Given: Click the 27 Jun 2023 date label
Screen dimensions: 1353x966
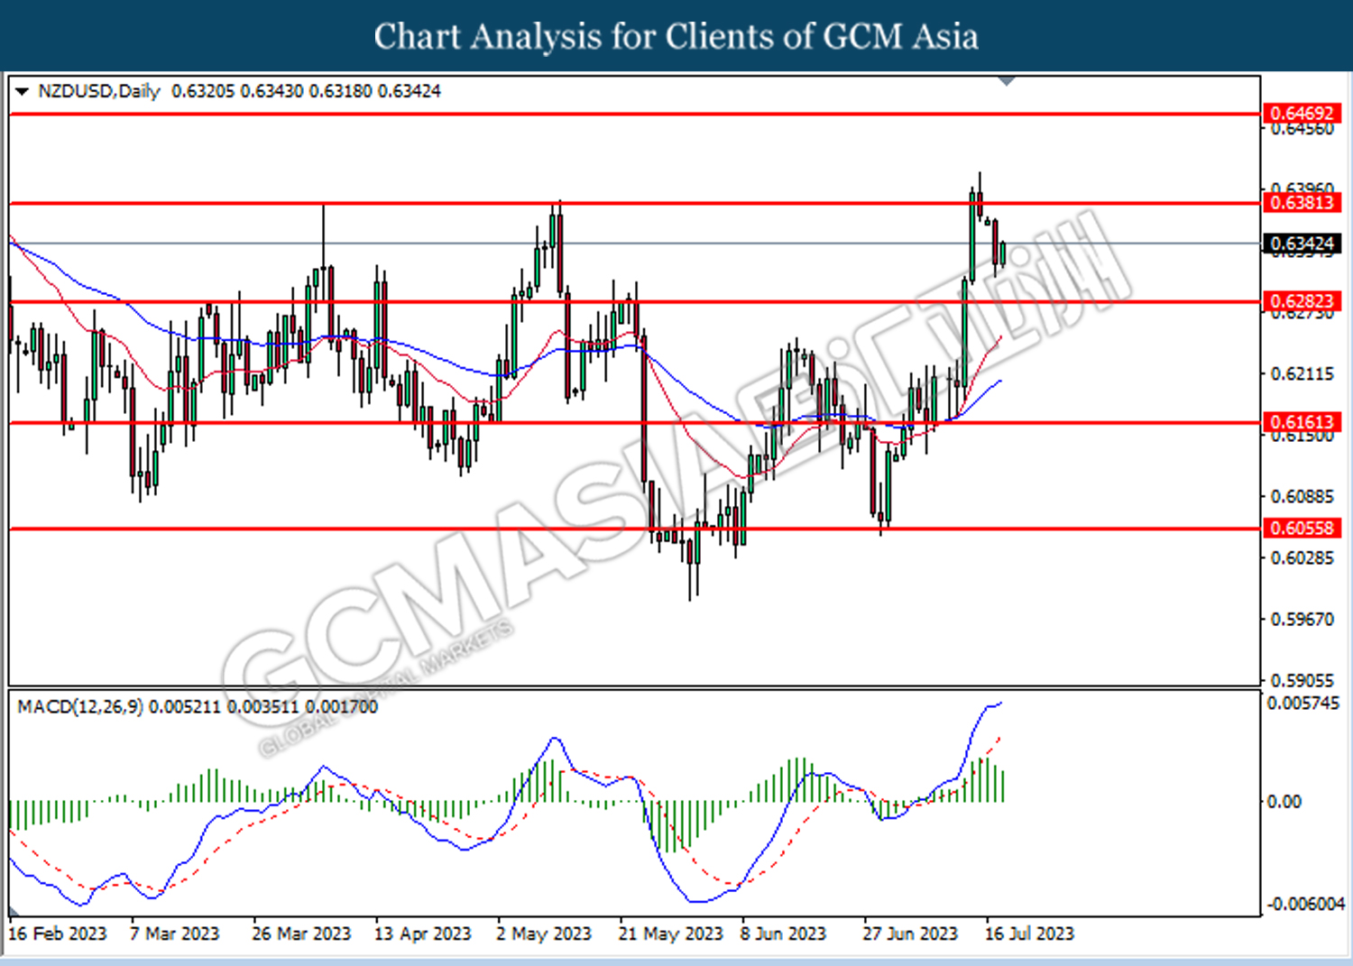Looking at the screenshot, I should point(910,934).
